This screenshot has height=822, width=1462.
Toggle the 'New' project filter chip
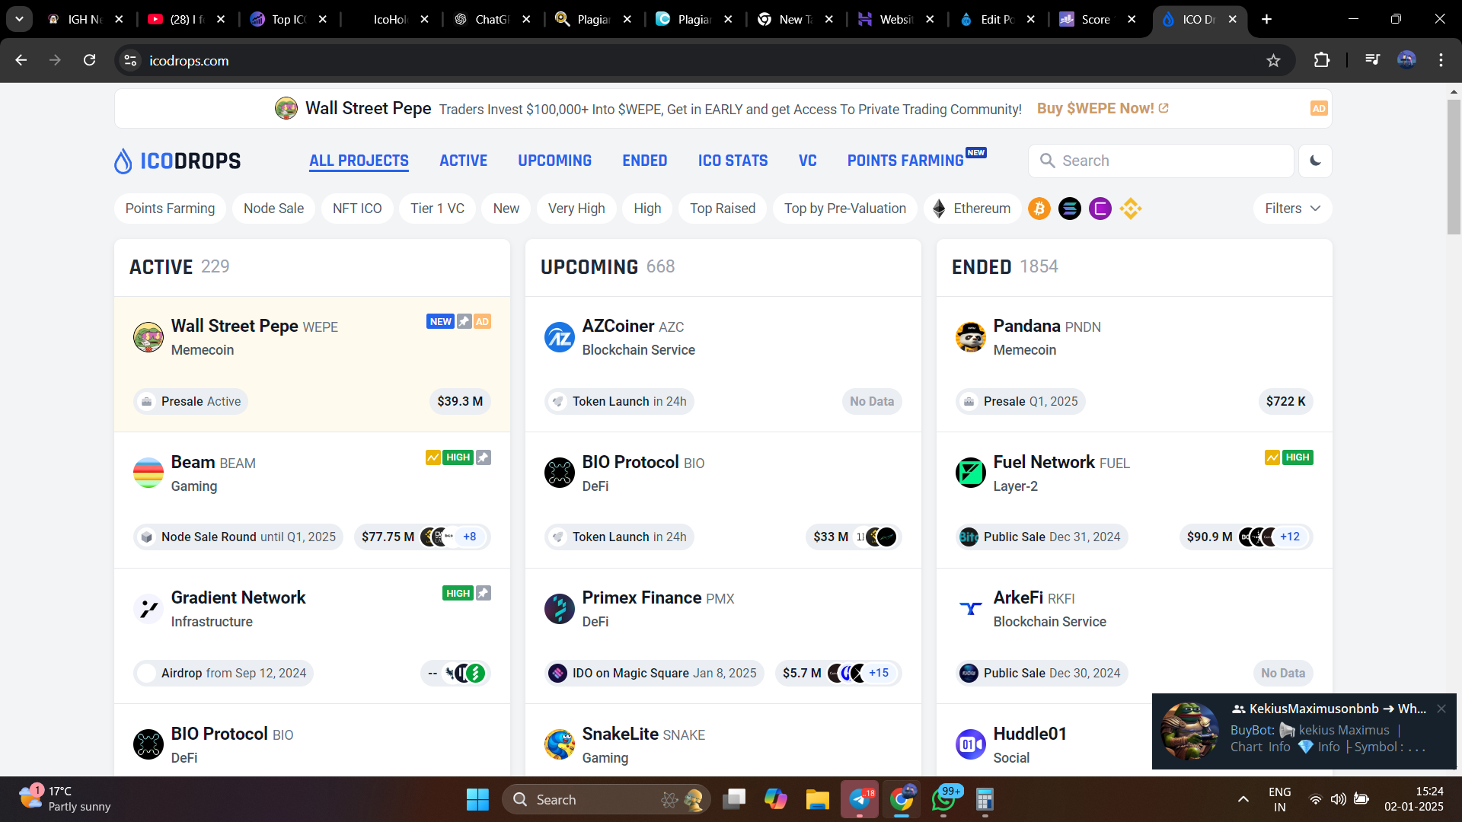[505, 208]
